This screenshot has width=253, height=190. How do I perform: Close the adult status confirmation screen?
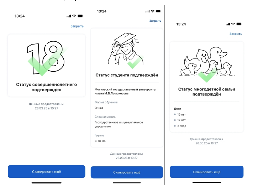77,26
